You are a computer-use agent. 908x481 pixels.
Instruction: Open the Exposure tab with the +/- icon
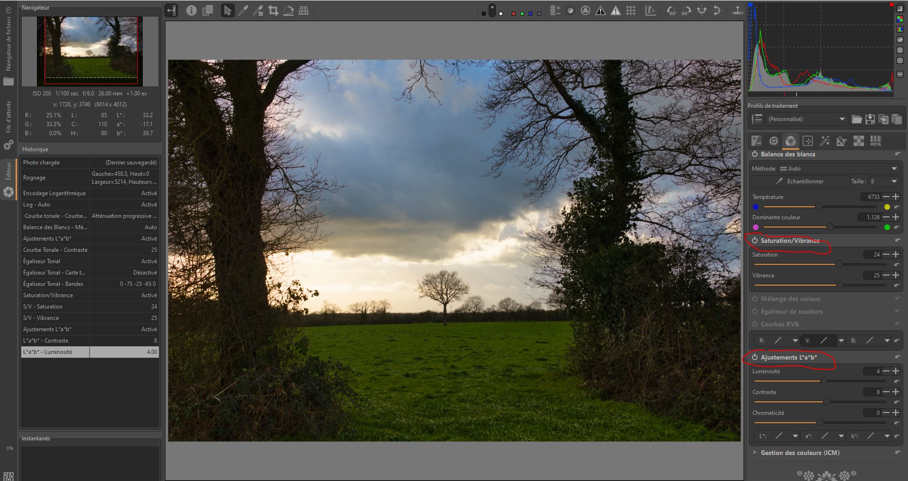tap(756, 141)
